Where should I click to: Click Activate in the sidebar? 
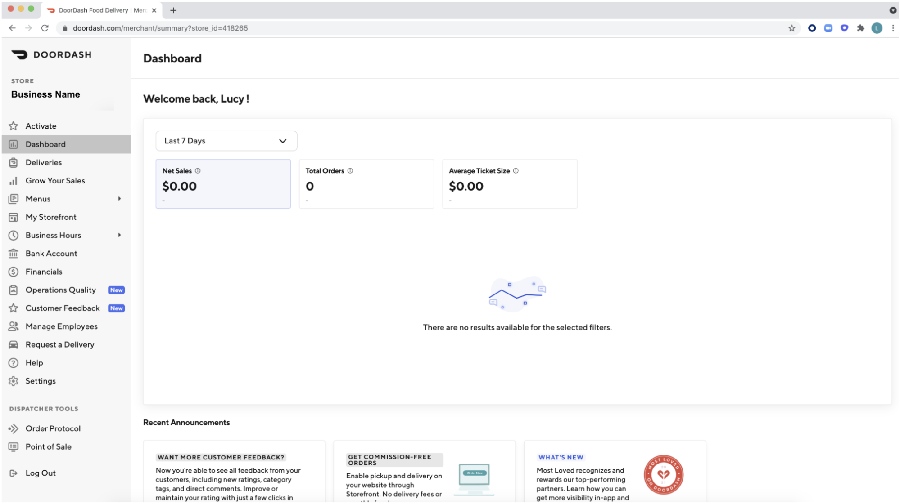coord(41,126)
